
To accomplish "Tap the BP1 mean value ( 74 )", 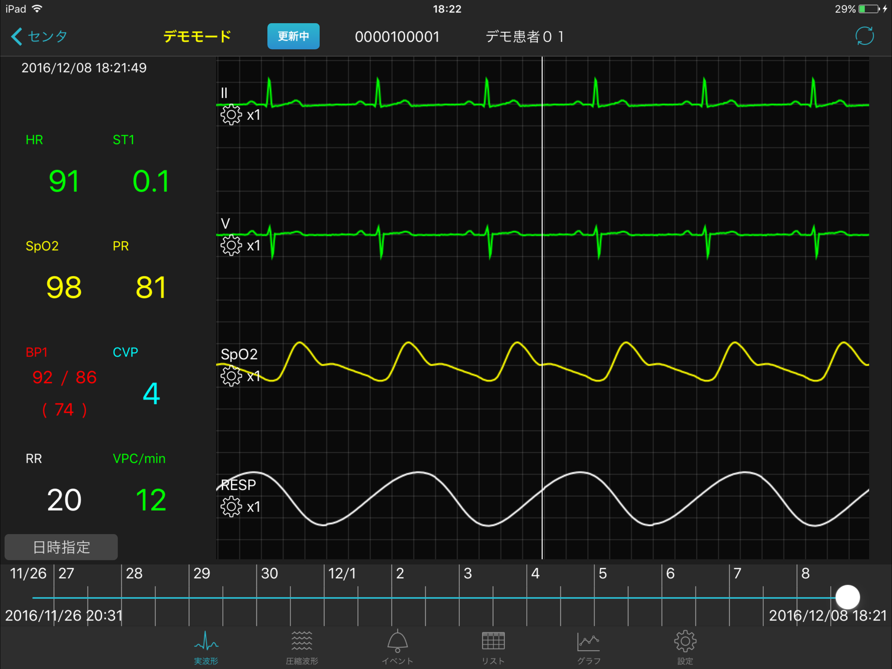I will coord(65,410).
